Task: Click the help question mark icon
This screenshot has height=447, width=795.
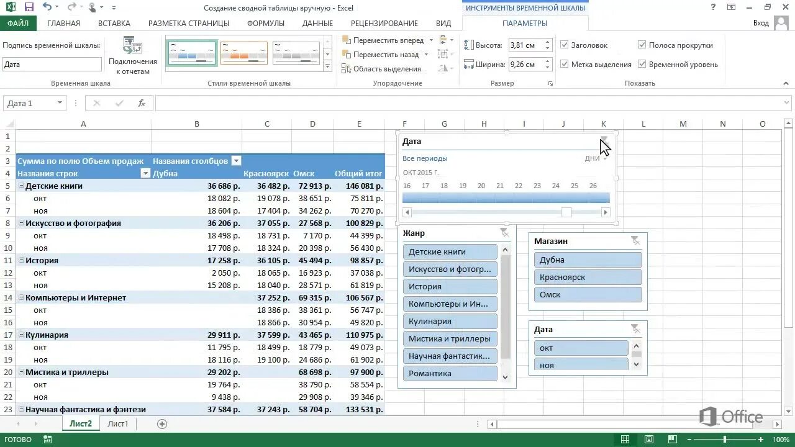Action: tap(713, 7)
